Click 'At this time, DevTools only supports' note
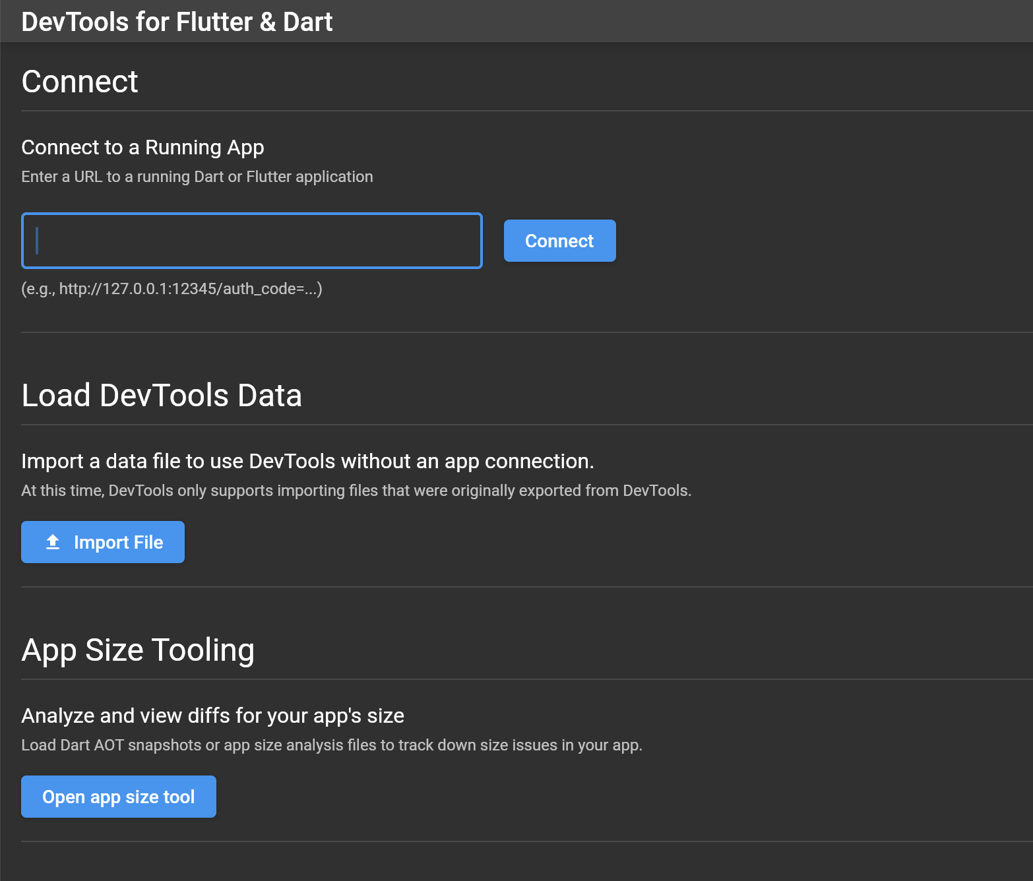 pos(356,491)
